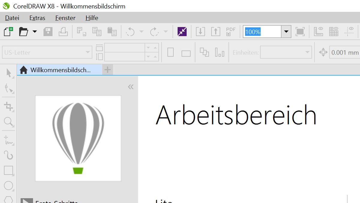The width and height of the screenshot is (360, 203).
Task: Toggle the grid display
Action: [x=334, y=31]
